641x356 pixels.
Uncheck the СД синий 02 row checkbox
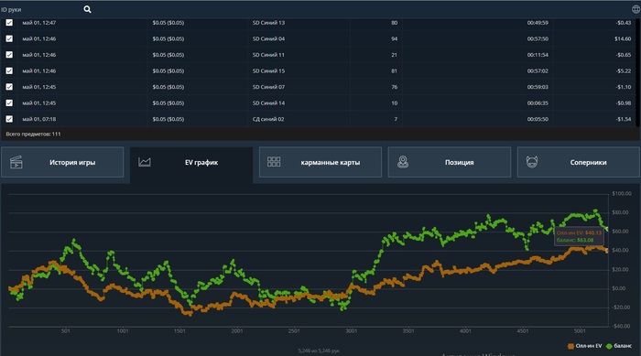(x=9, y=119)
